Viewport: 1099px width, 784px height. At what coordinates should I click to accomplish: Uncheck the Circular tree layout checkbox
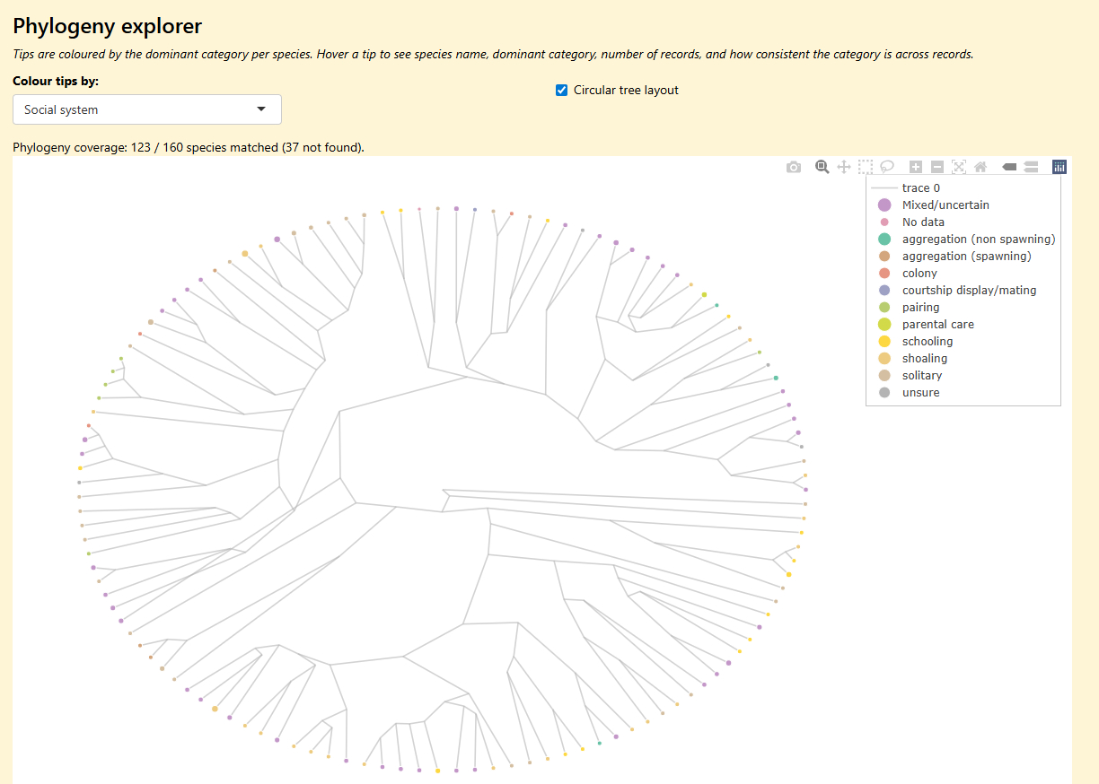point(562,91)
